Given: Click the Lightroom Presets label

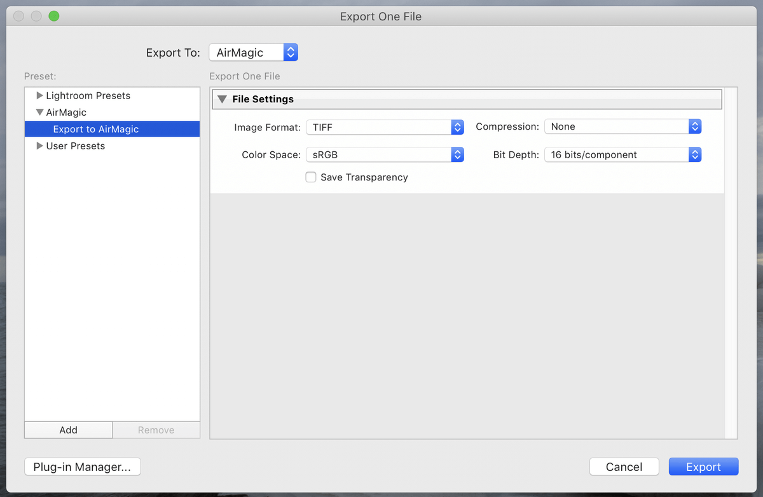Looking at the screenshot, I should (88, 96).
